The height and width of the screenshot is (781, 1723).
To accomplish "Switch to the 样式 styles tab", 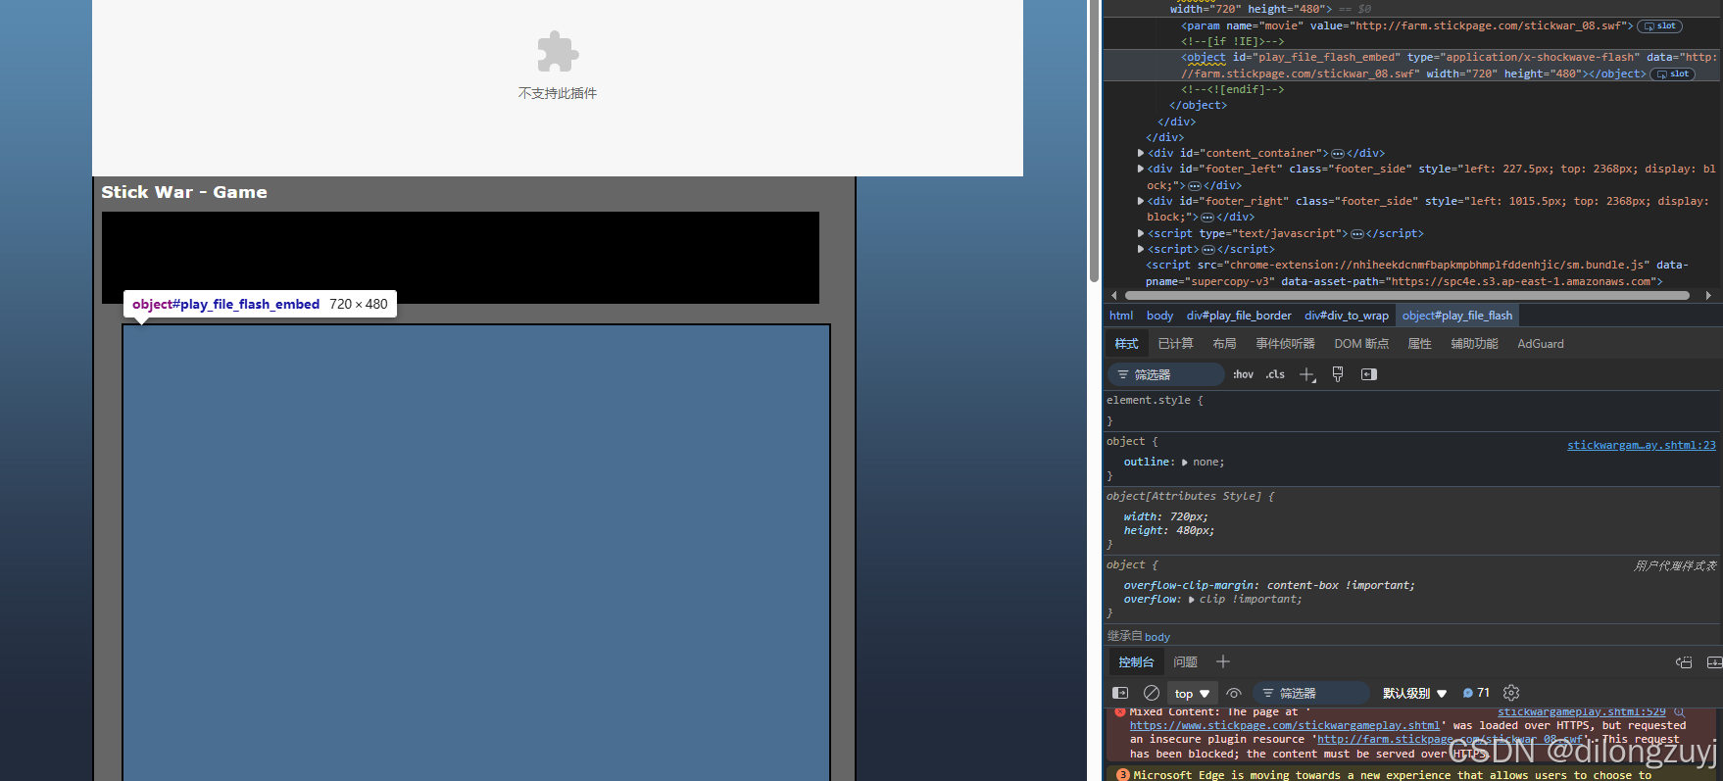I will point(1127,344).
